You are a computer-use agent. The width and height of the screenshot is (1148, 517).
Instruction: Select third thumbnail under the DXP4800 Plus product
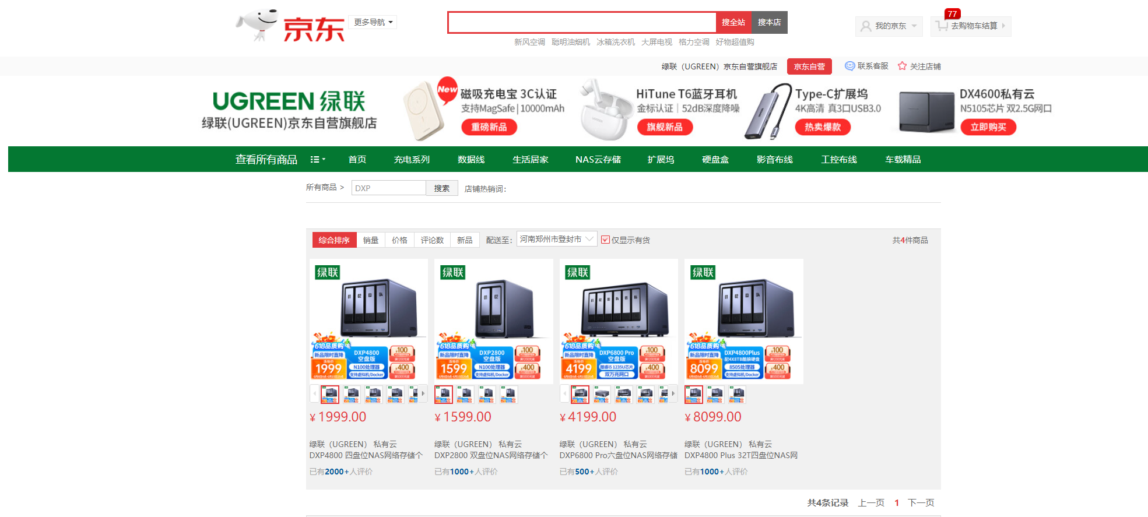(737, 395)
